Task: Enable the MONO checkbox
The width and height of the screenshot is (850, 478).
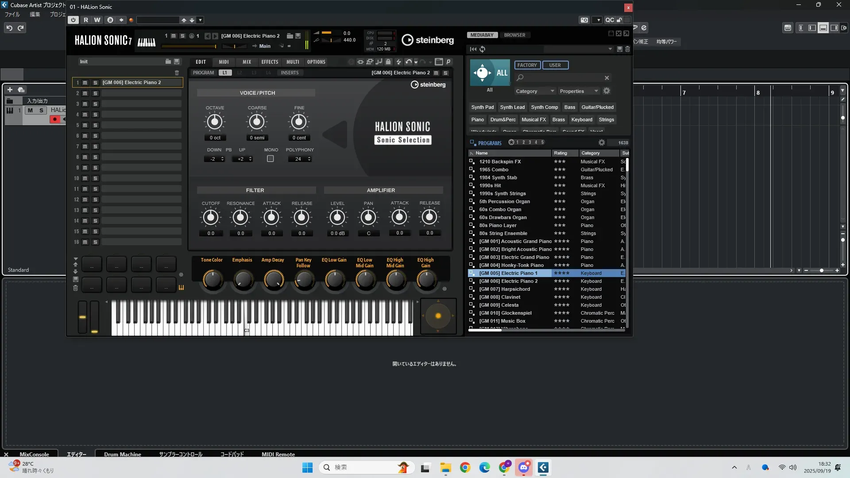Action: [x=270, y=159]
